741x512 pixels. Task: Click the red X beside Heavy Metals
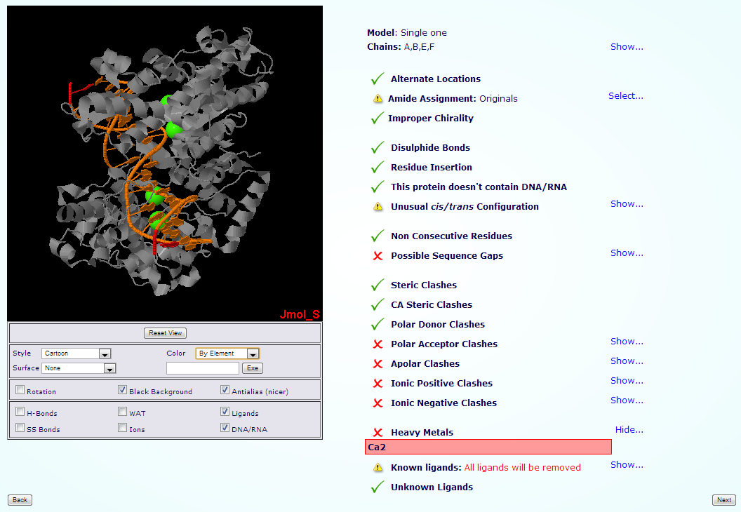378,433
